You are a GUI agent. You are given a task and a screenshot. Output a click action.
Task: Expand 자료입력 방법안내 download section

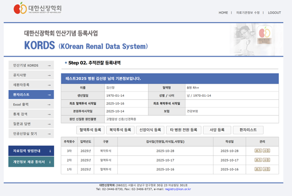(x=31, y=151)
